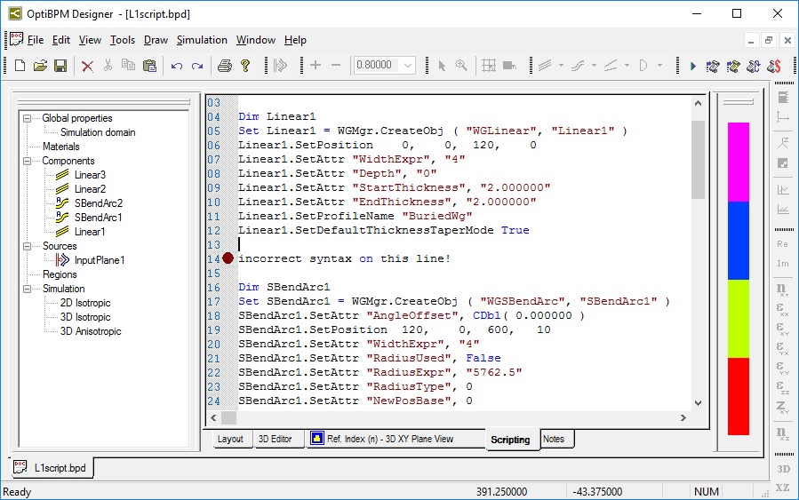Viewport: 799px width, 500px height.
Task: Print using the printer icon
Action: click(x=225, y=66)
